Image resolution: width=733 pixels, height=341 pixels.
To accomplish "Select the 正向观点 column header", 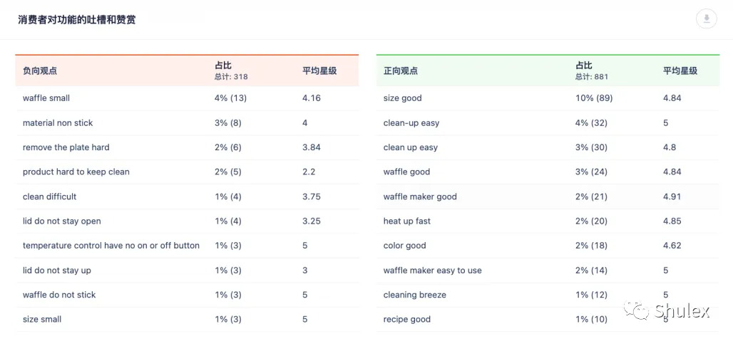I will 401,71.
